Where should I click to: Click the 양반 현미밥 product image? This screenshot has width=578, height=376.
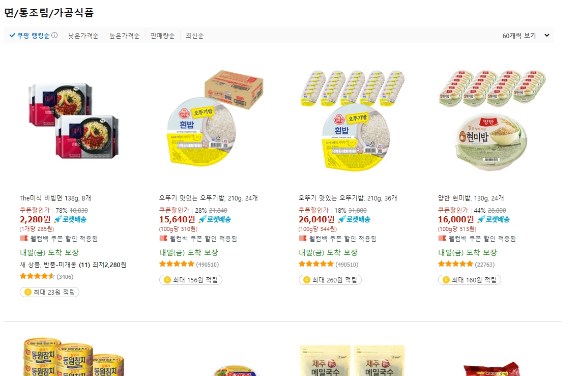pyautogui.click(x=492, y=120)
